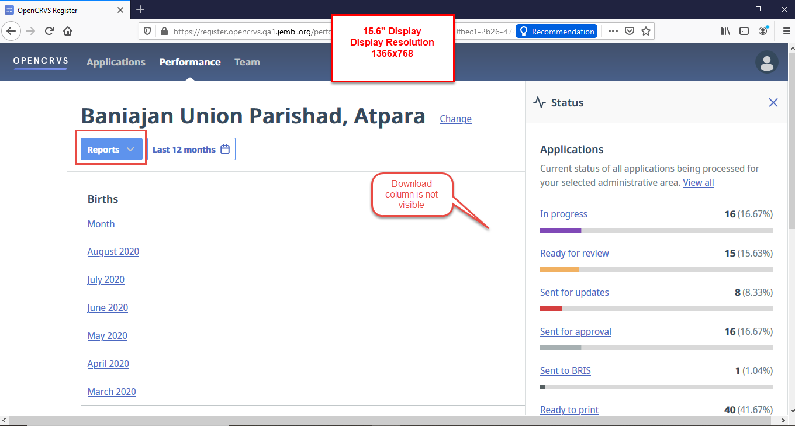Open the calendar icon in date range button
Image resolution: width=795 pixels, height=426 pixels.
coord(225,149)
